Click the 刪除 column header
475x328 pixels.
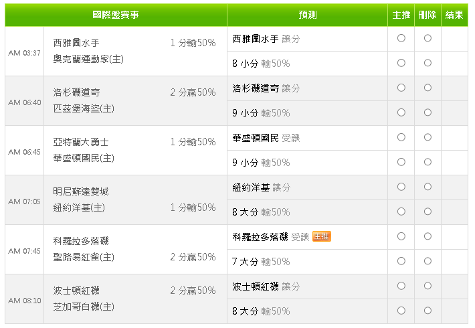click(427, 15)
